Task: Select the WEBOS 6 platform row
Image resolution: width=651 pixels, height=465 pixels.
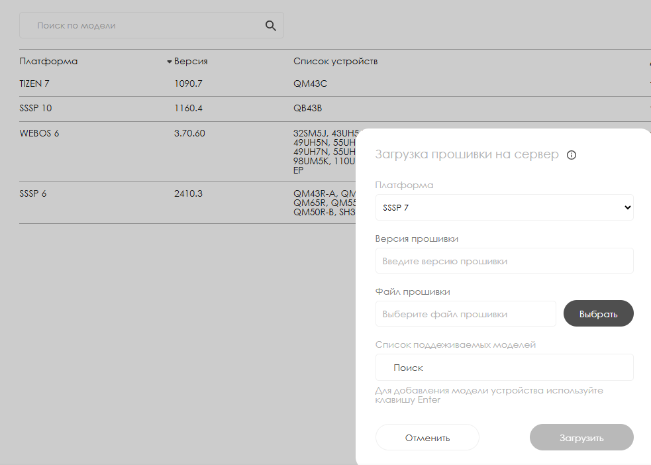Action: pyautogui.click(x=39, y=133)
